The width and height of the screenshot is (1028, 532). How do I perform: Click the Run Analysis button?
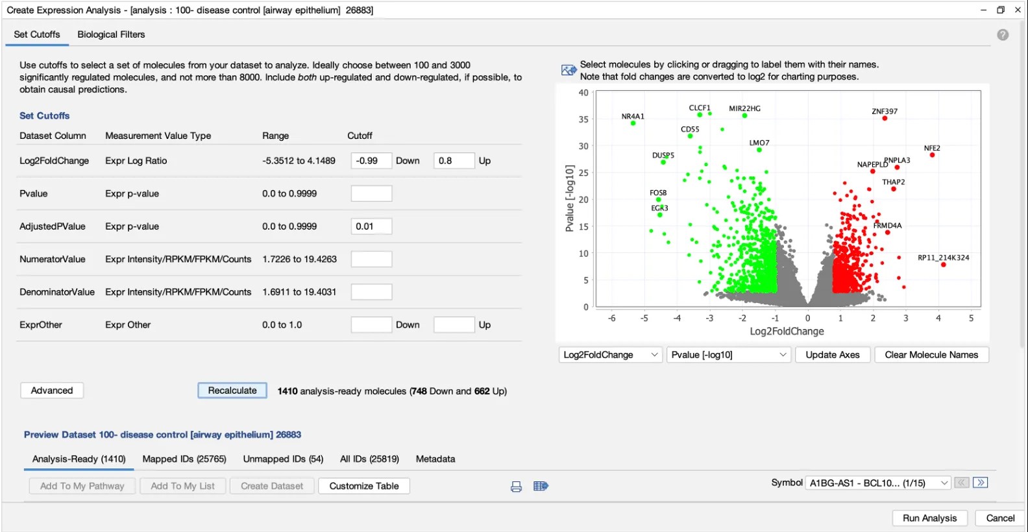coord(929,518)
